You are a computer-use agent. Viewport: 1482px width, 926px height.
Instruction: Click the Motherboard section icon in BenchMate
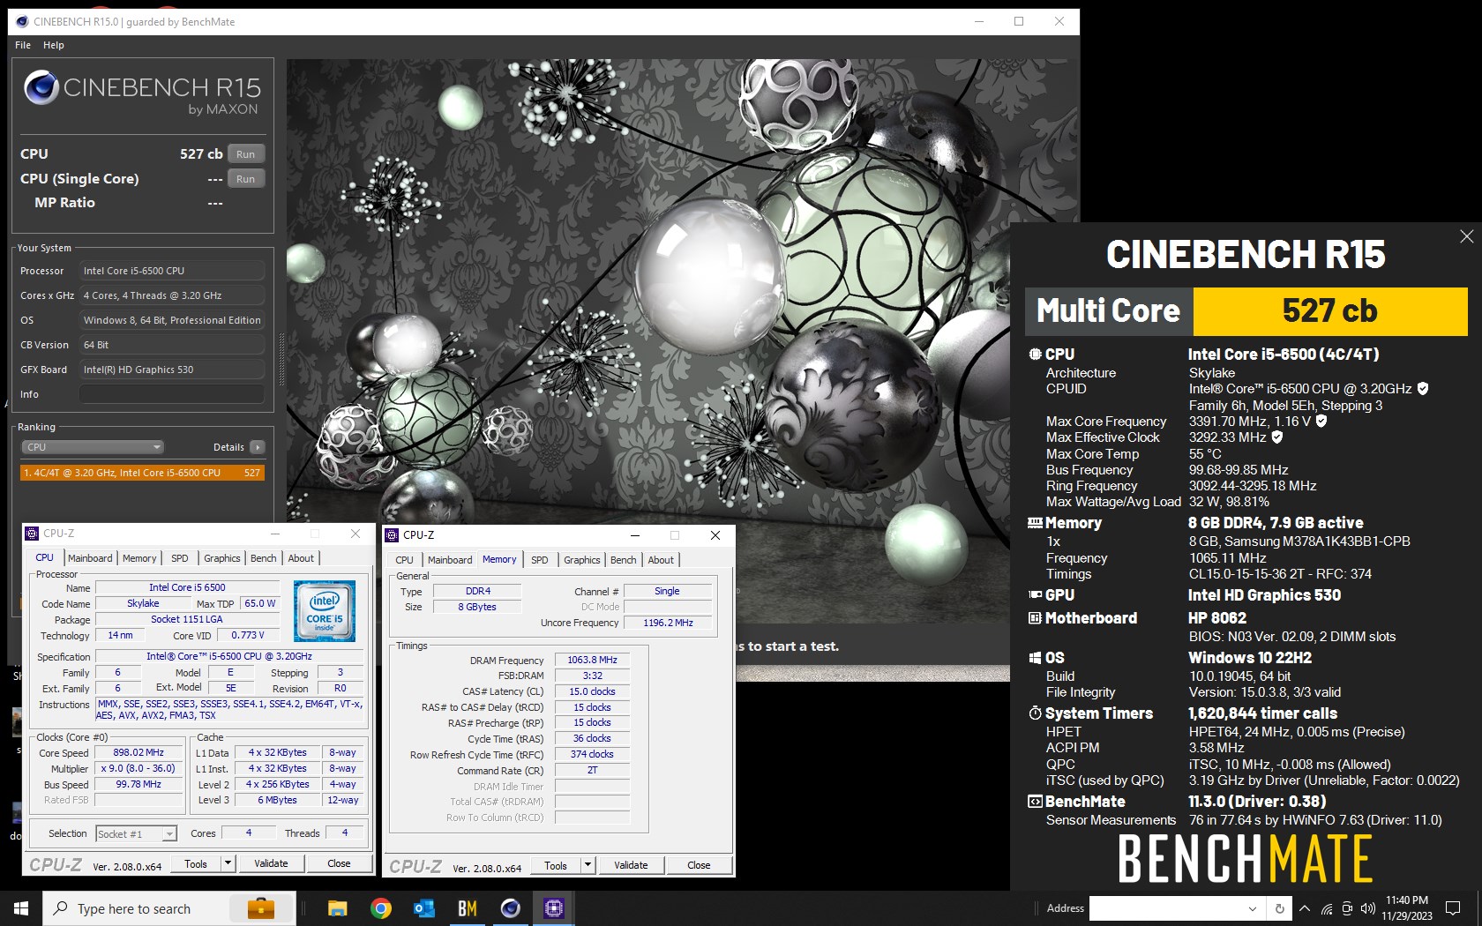tap(1035, 618)
